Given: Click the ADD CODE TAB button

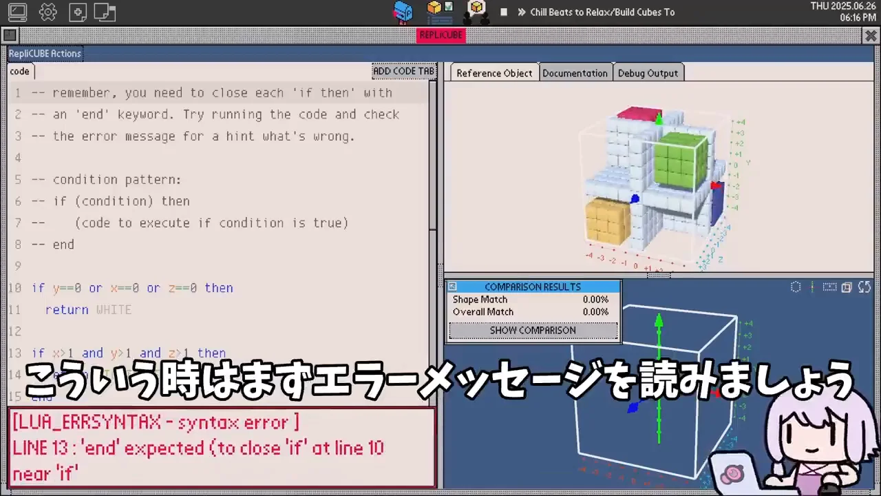Looking at the screenshot, I should pos(403,71).
